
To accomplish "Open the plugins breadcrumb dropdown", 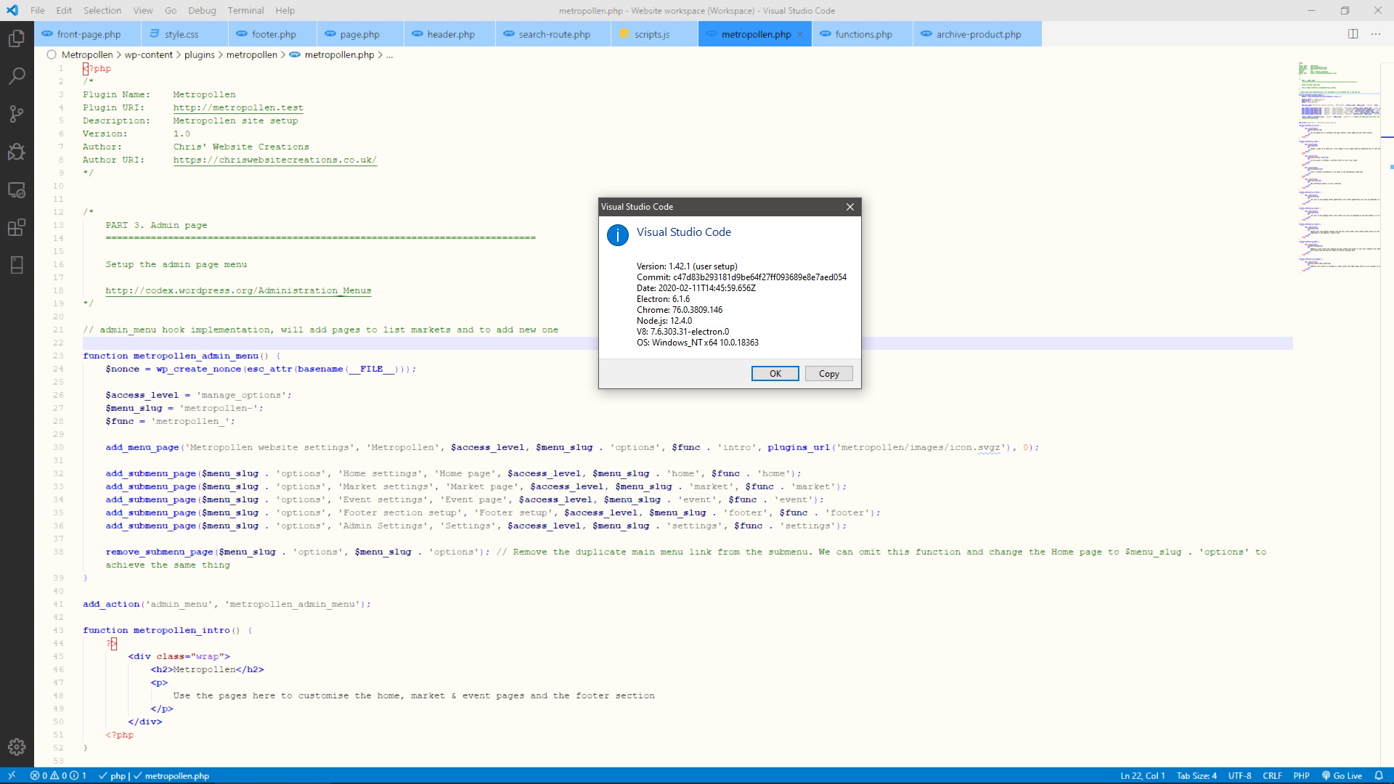I will (x=200, y=54).
